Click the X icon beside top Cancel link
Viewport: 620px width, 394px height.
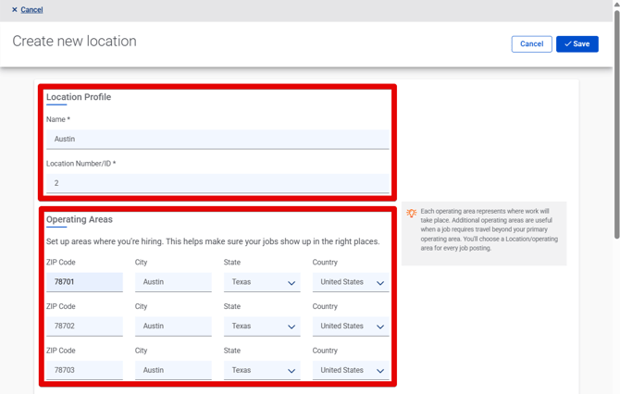point(15,9)
